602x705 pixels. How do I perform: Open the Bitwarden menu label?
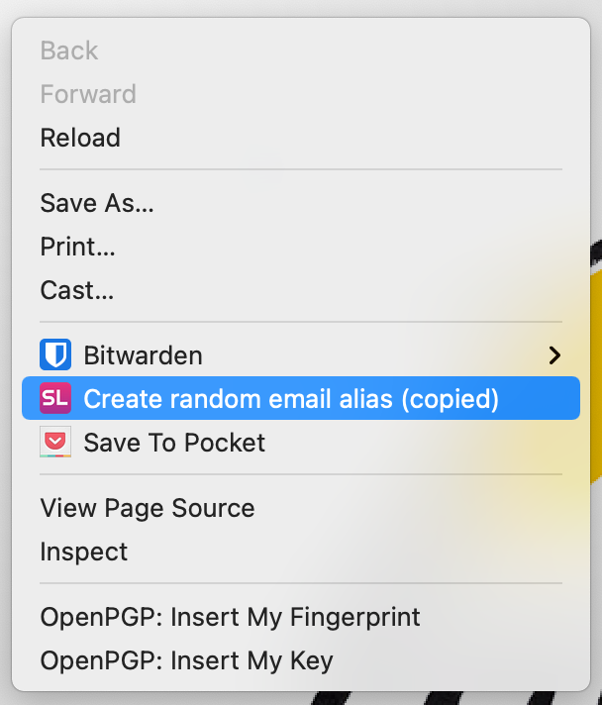143,355
